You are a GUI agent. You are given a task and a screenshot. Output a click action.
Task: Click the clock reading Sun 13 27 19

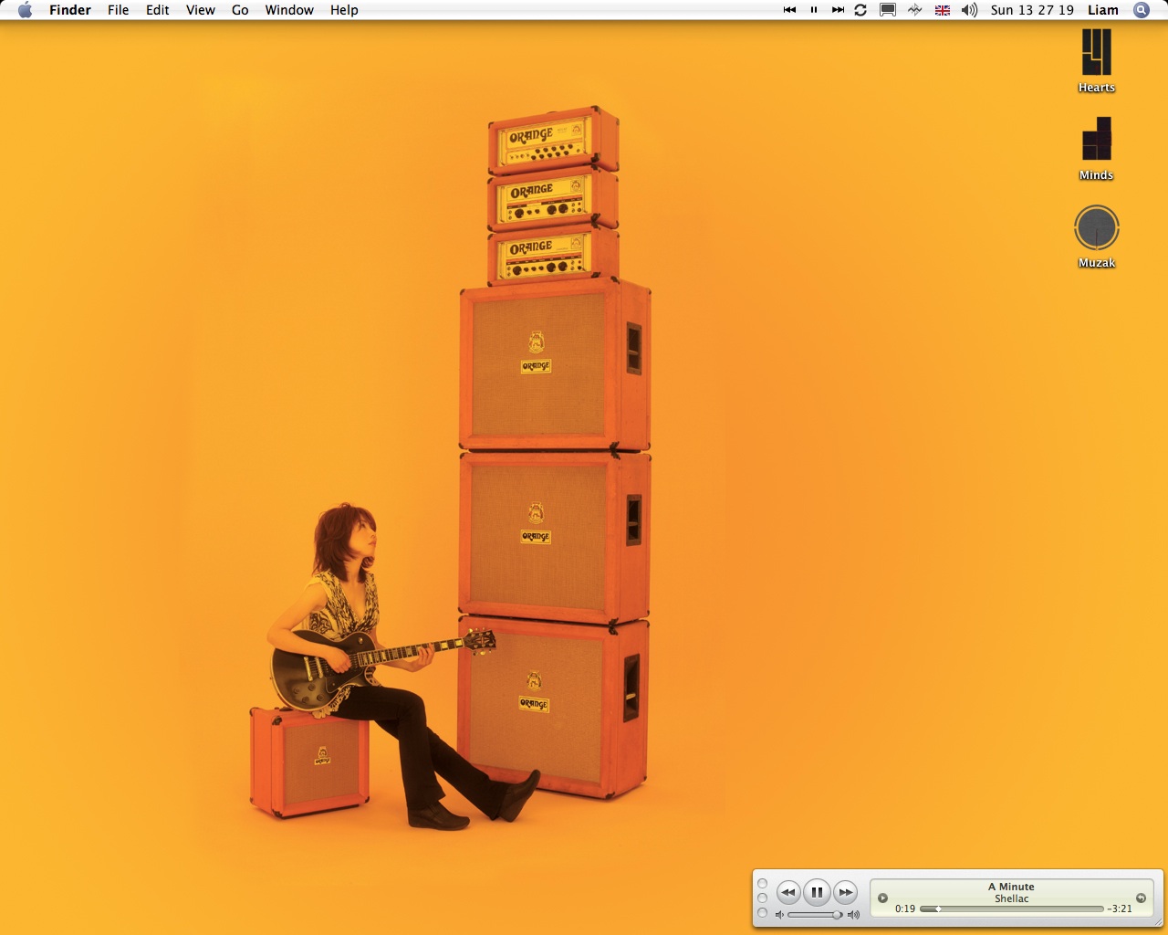pyautogui.click(x=1032, y=10)
